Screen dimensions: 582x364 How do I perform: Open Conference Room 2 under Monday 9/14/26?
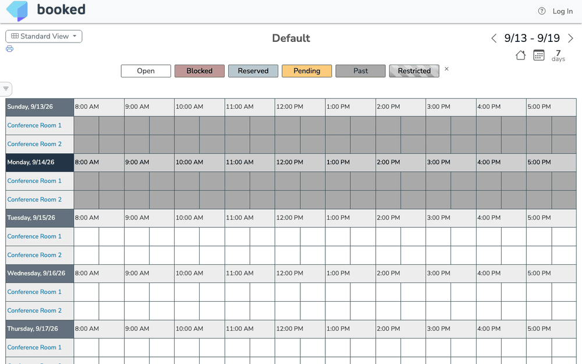click(34, 199)
